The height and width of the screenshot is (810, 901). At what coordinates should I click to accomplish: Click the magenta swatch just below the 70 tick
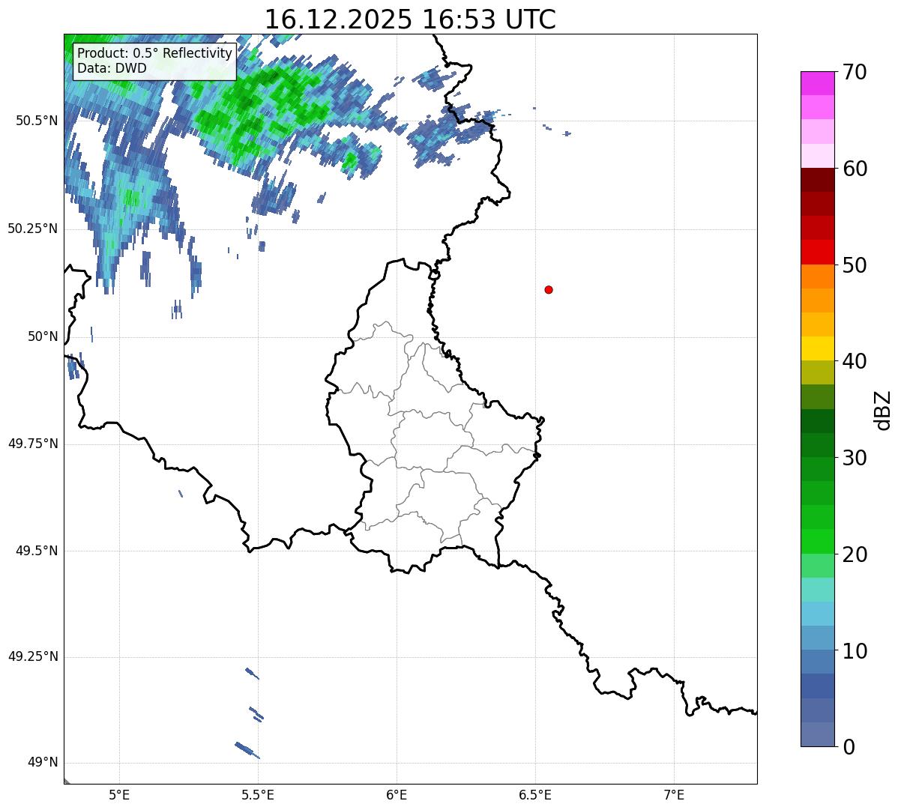click(x=817, y=83)
